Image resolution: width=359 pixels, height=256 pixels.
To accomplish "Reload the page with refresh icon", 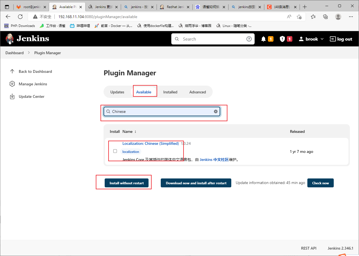I will pos(20,17).
